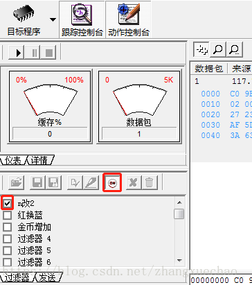Click the search magnifier icon
252x285 pixels.
(x=217, y=49)
